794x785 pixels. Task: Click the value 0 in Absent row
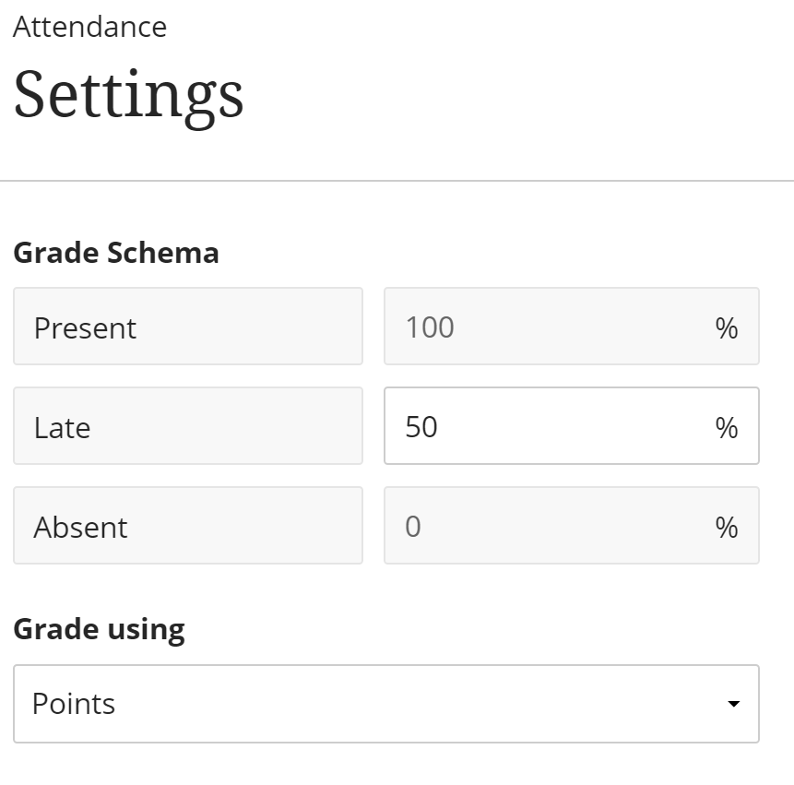(413, 526)
